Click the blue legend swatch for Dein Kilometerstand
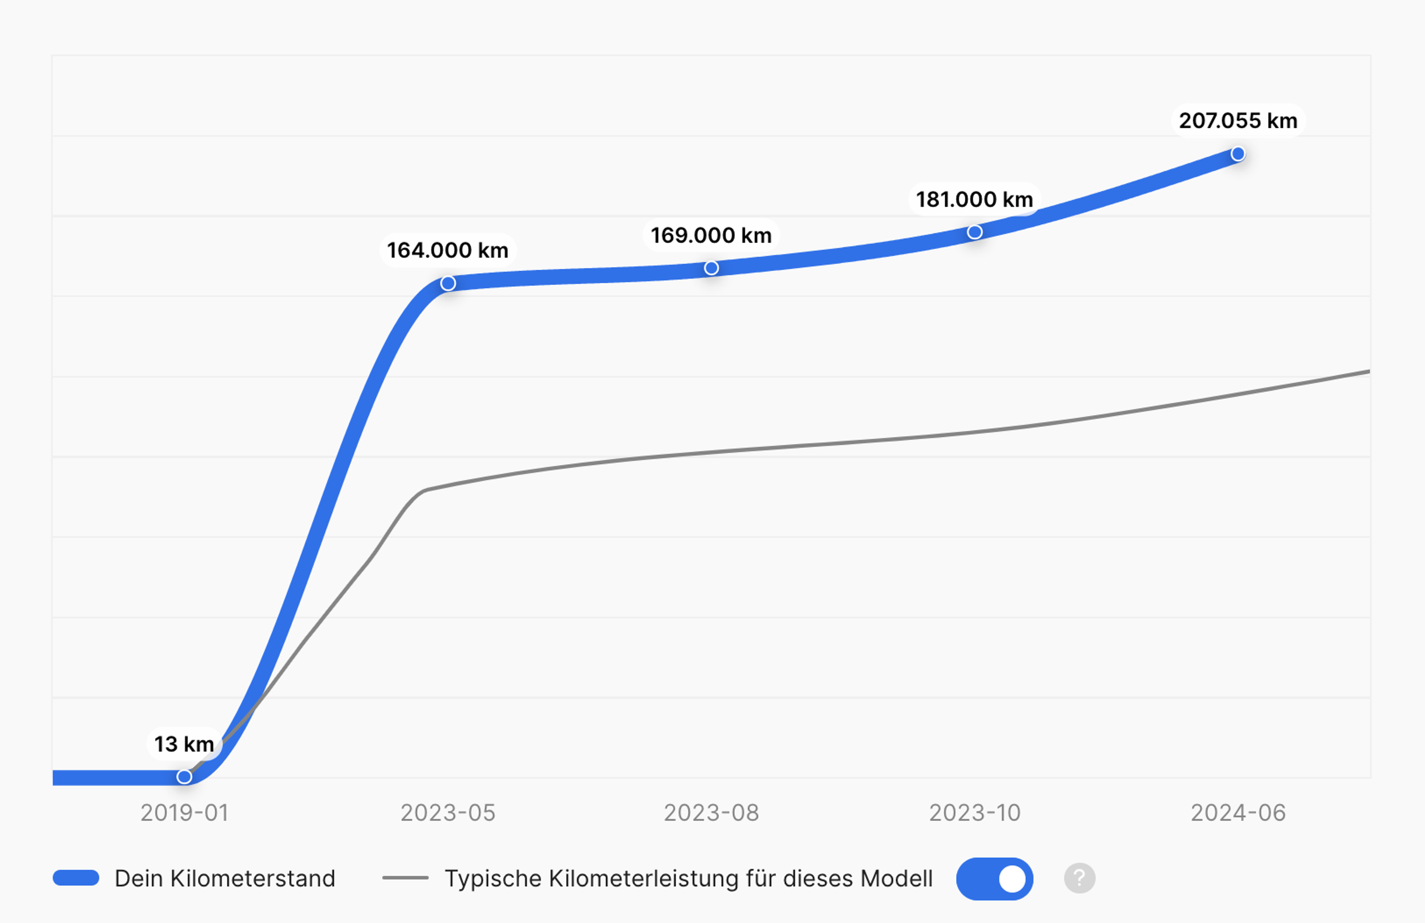 pyautogui.click(x=76, y=878)
